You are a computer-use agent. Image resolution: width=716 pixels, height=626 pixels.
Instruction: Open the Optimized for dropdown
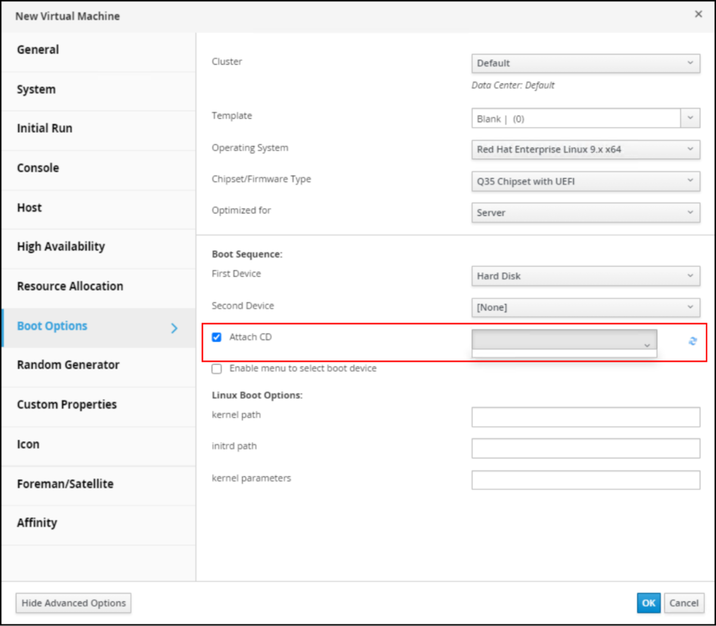click(586, 213)
